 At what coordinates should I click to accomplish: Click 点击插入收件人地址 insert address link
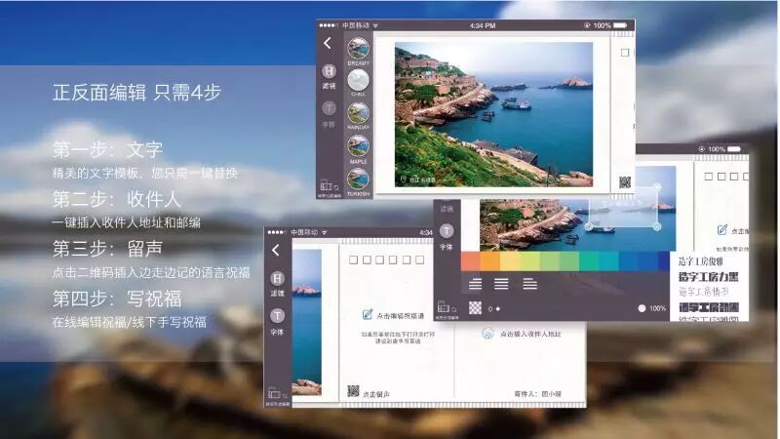[x=530, y=334]
